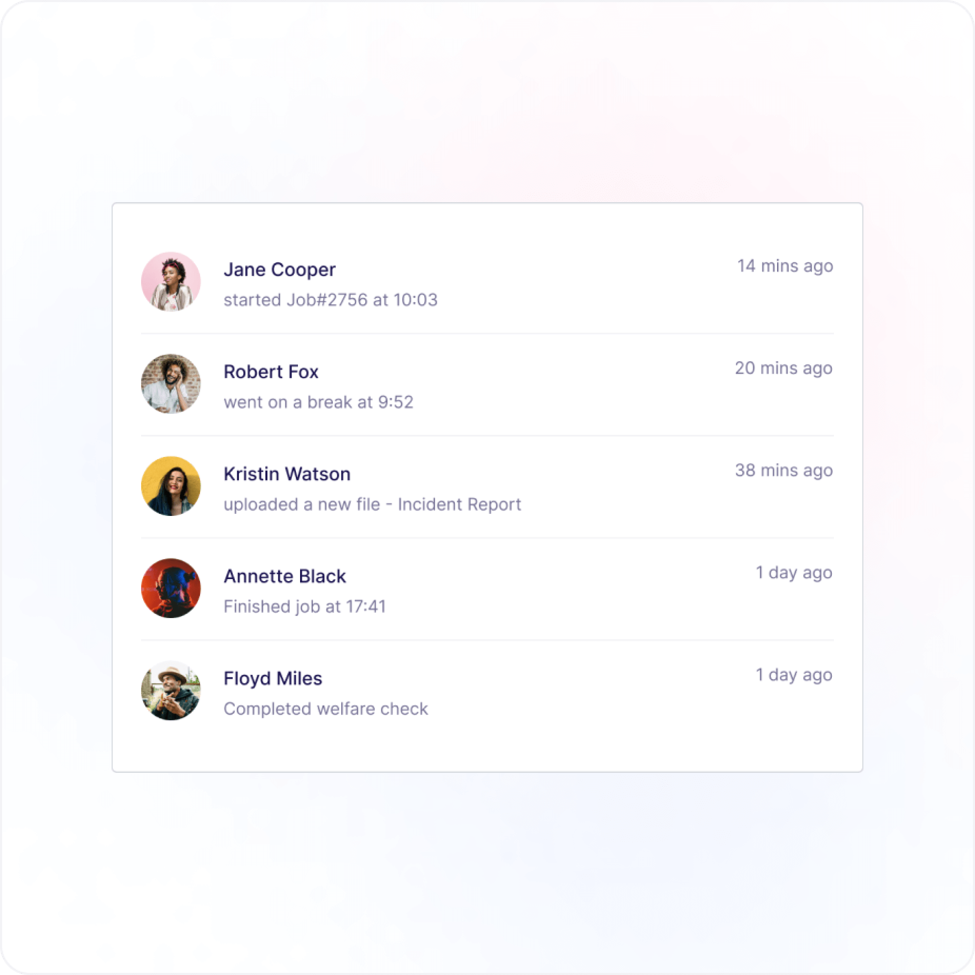Open the Jane Cooper name link
Viewport: 975px width, 975px height.
tap(280, 270)
